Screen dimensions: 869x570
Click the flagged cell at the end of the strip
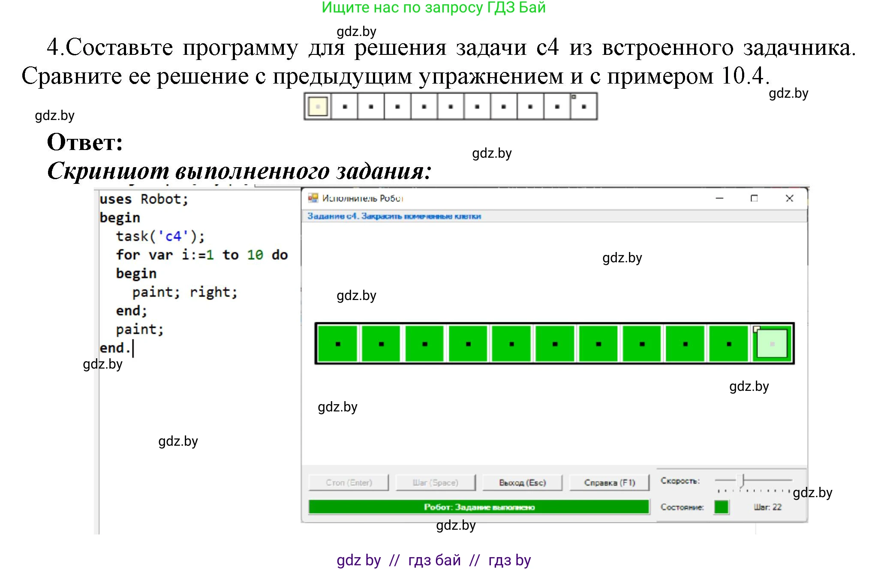[584, 106]
